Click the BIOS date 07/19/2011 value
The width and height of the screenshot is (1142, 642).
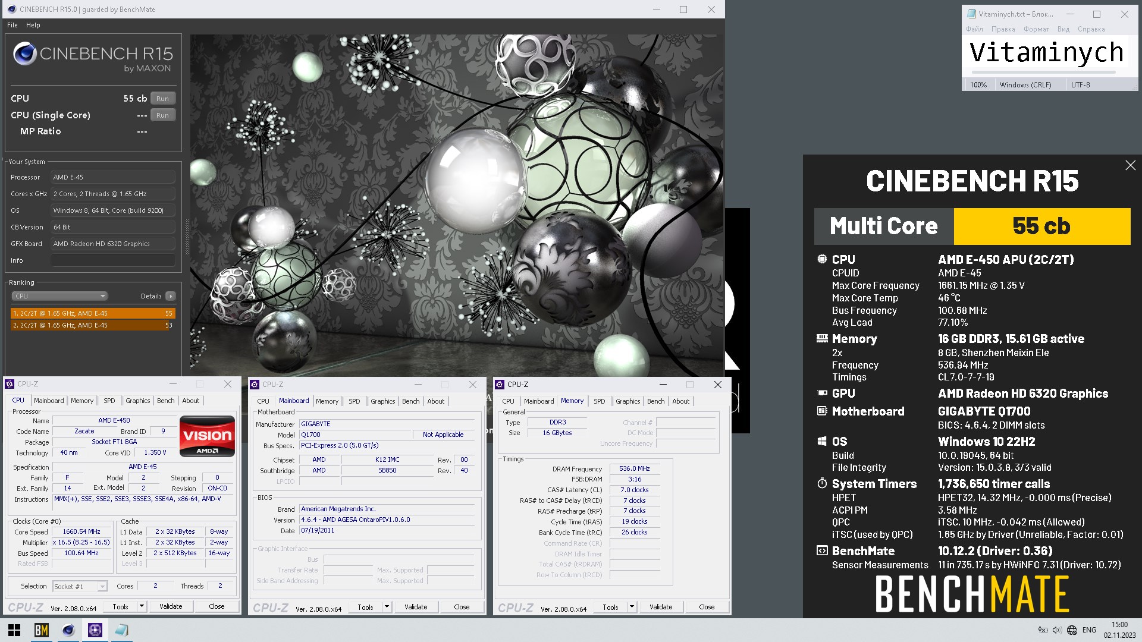(x=387, y=531)
